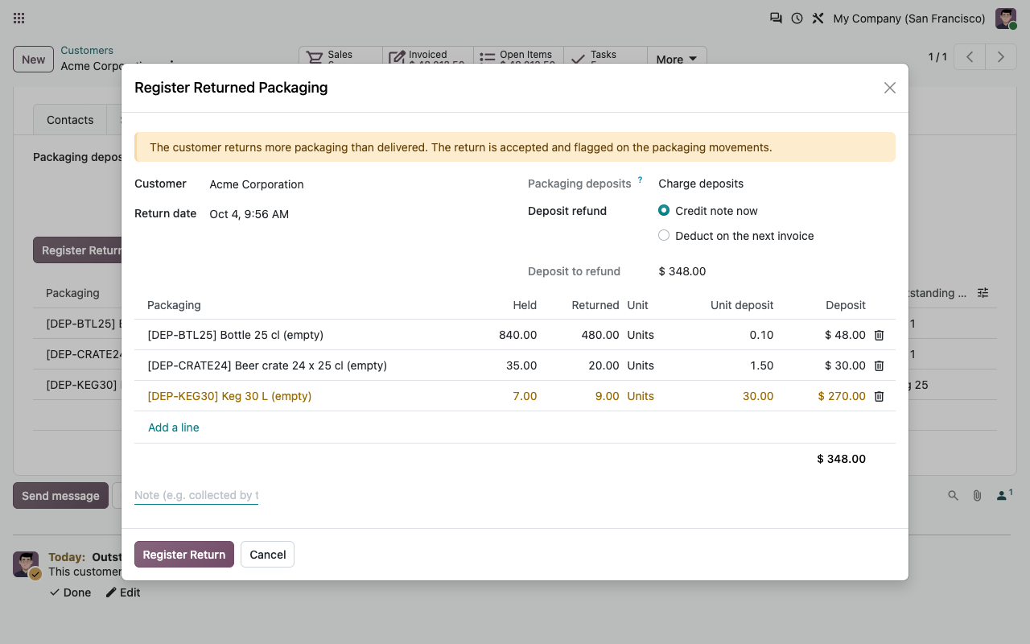Go to the previous record
The width and height of the screenshot is (1030, 644).
point(970,57)
